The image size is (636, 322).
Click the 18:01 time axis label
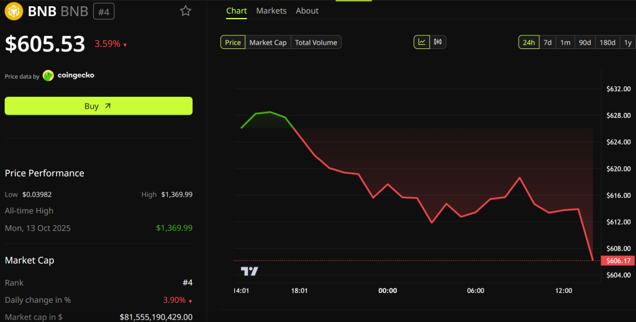tap(299, 291)
